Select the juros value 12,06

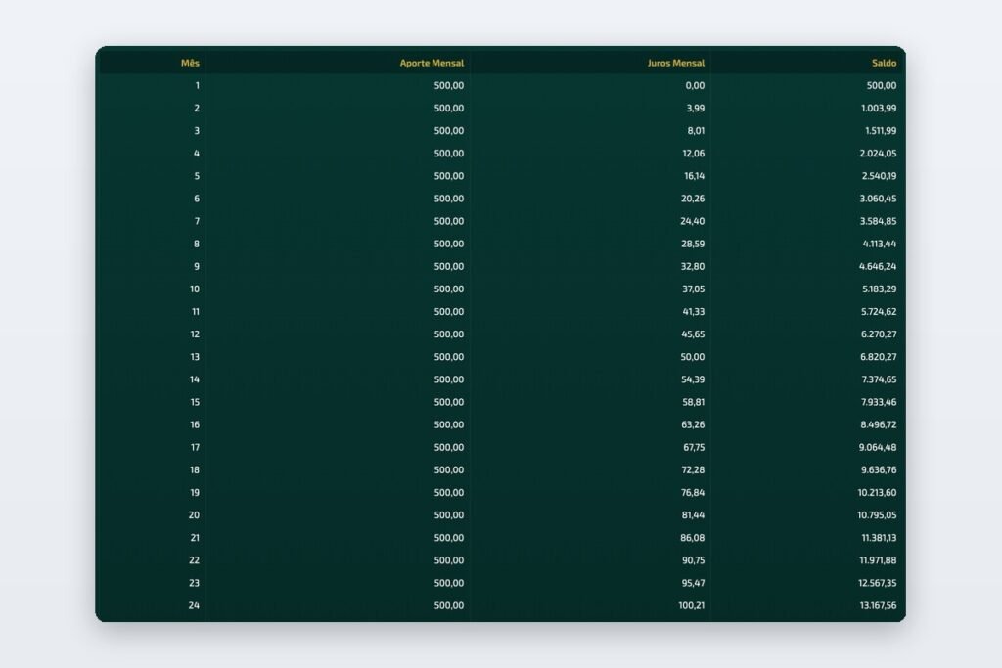click(x=694, y=154)
